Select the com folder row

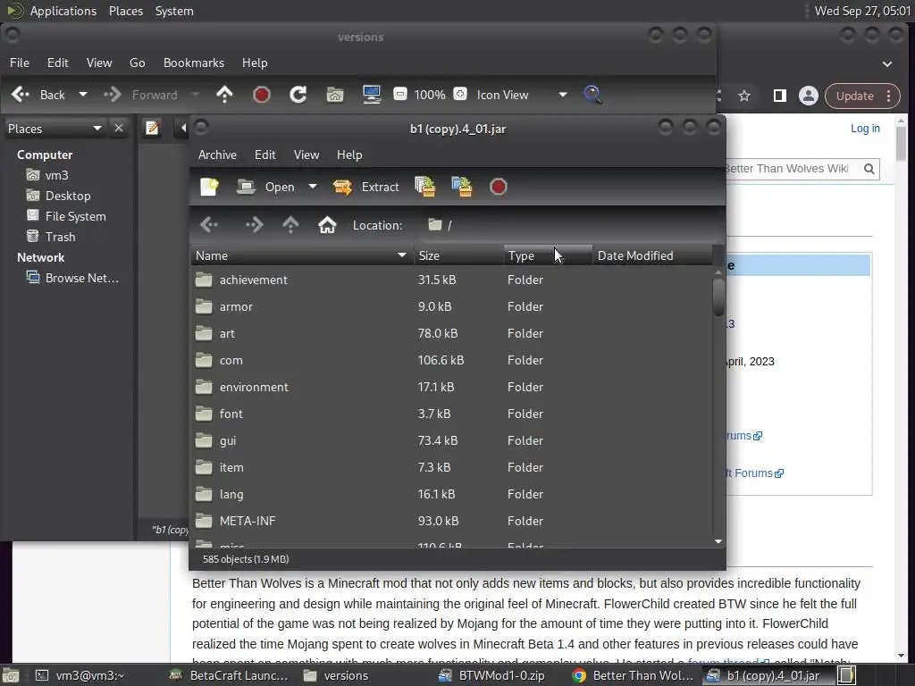point(451,361)
